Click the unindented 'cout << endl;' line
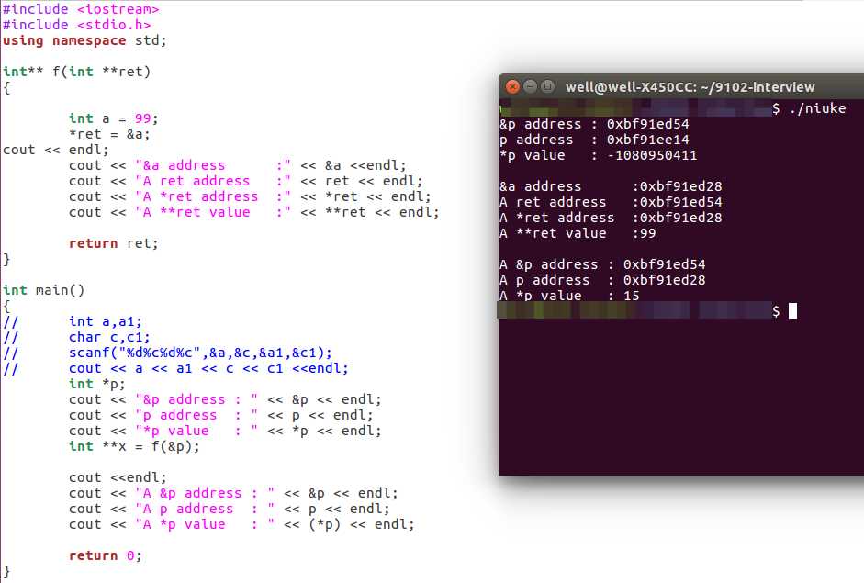Viewport: 864px width, 583px height. pyautogui.click(x=56, y=150)
